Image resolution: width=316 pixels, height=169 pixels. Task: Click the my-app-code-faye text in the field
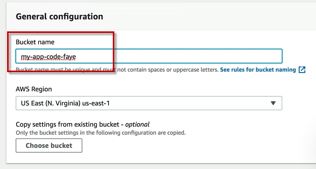point(48,56)
